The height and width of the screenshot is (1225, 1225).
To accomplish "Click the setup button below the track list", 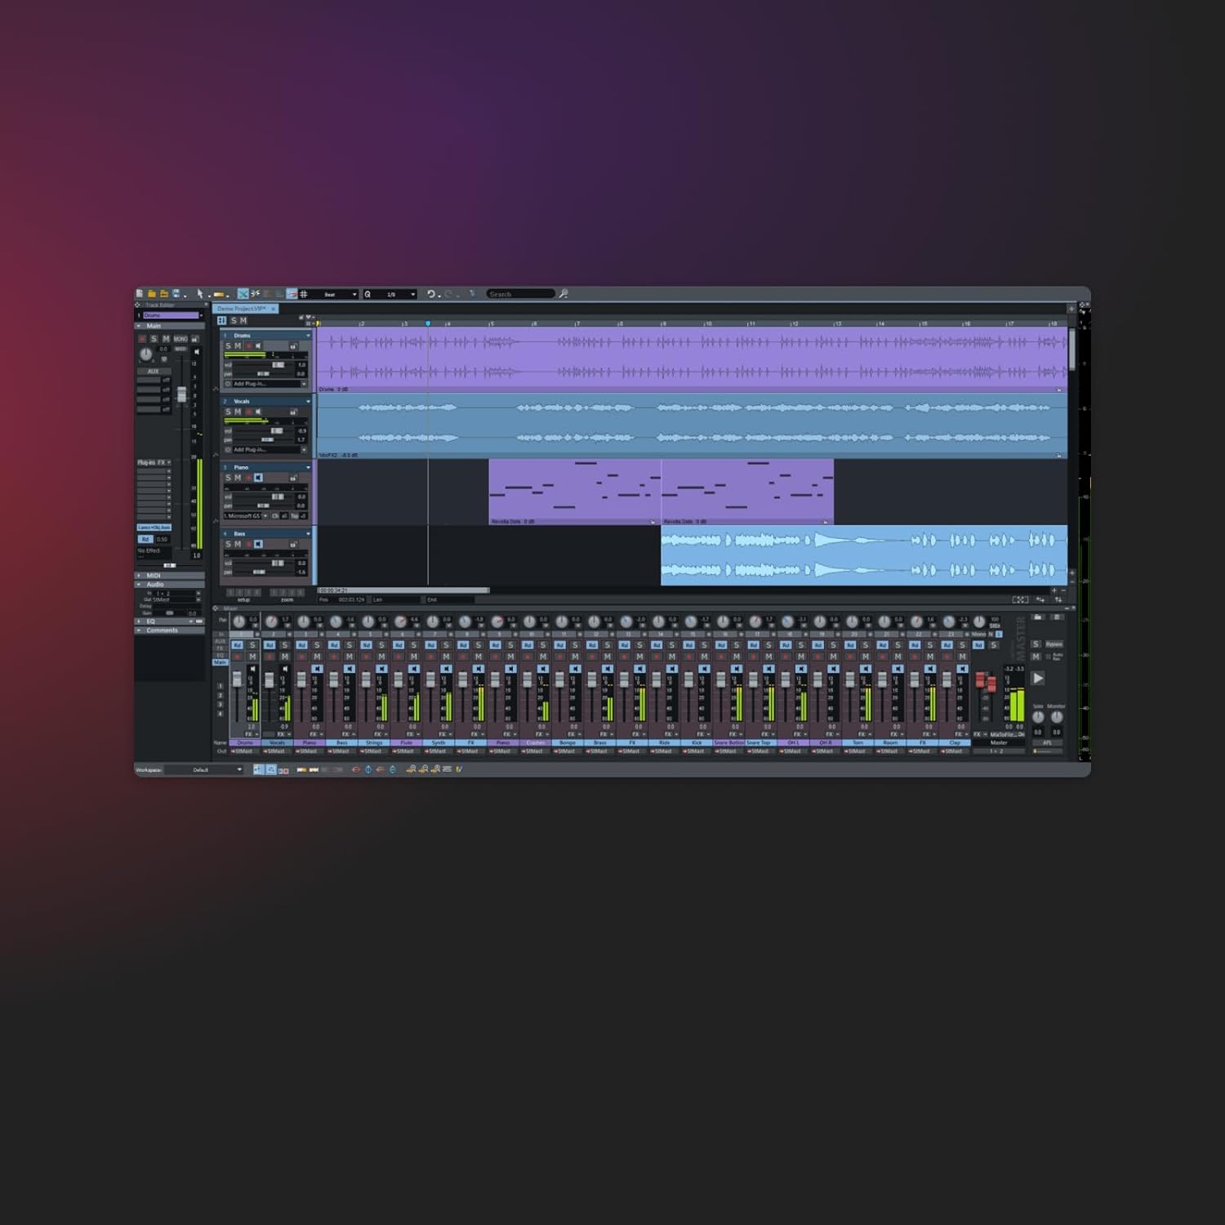I will click(x=244, y=592).
